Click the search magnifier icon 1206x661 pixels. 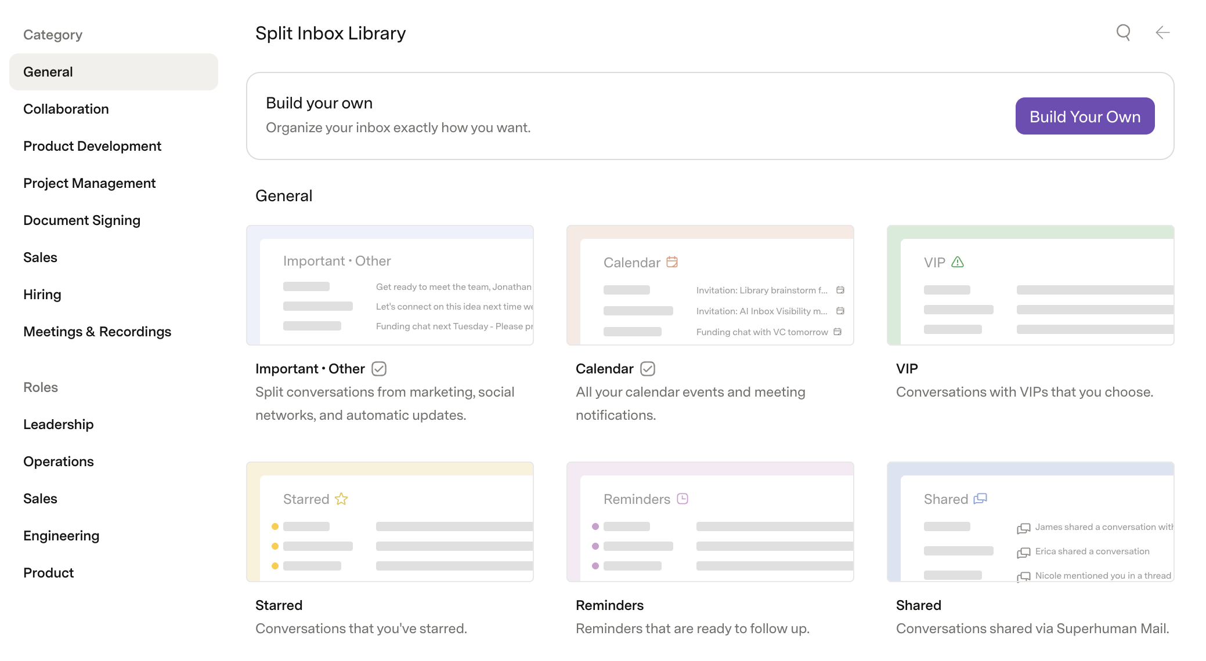pos(1124,32)
